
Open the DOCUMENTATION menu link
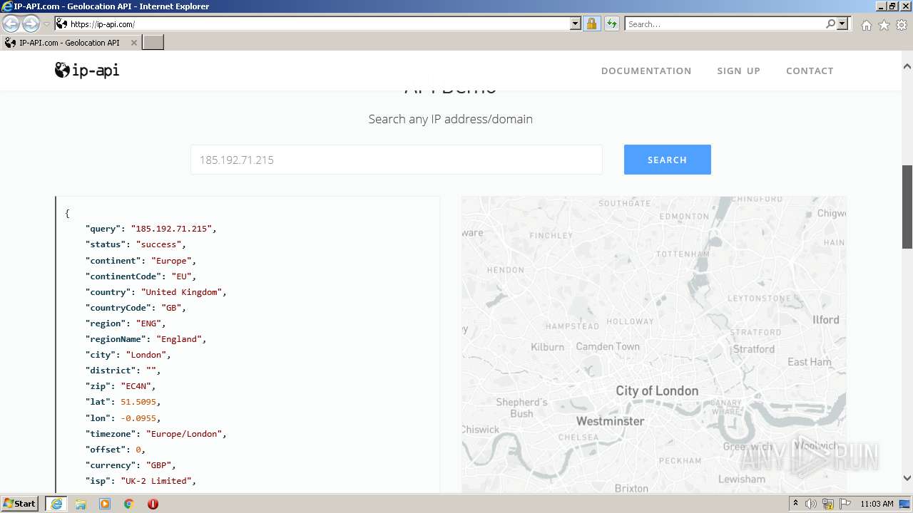(x=646, y=71)
